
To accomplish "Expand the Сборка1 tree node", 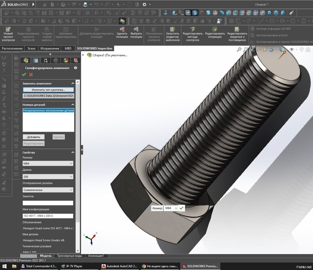I will coord(83,55).
